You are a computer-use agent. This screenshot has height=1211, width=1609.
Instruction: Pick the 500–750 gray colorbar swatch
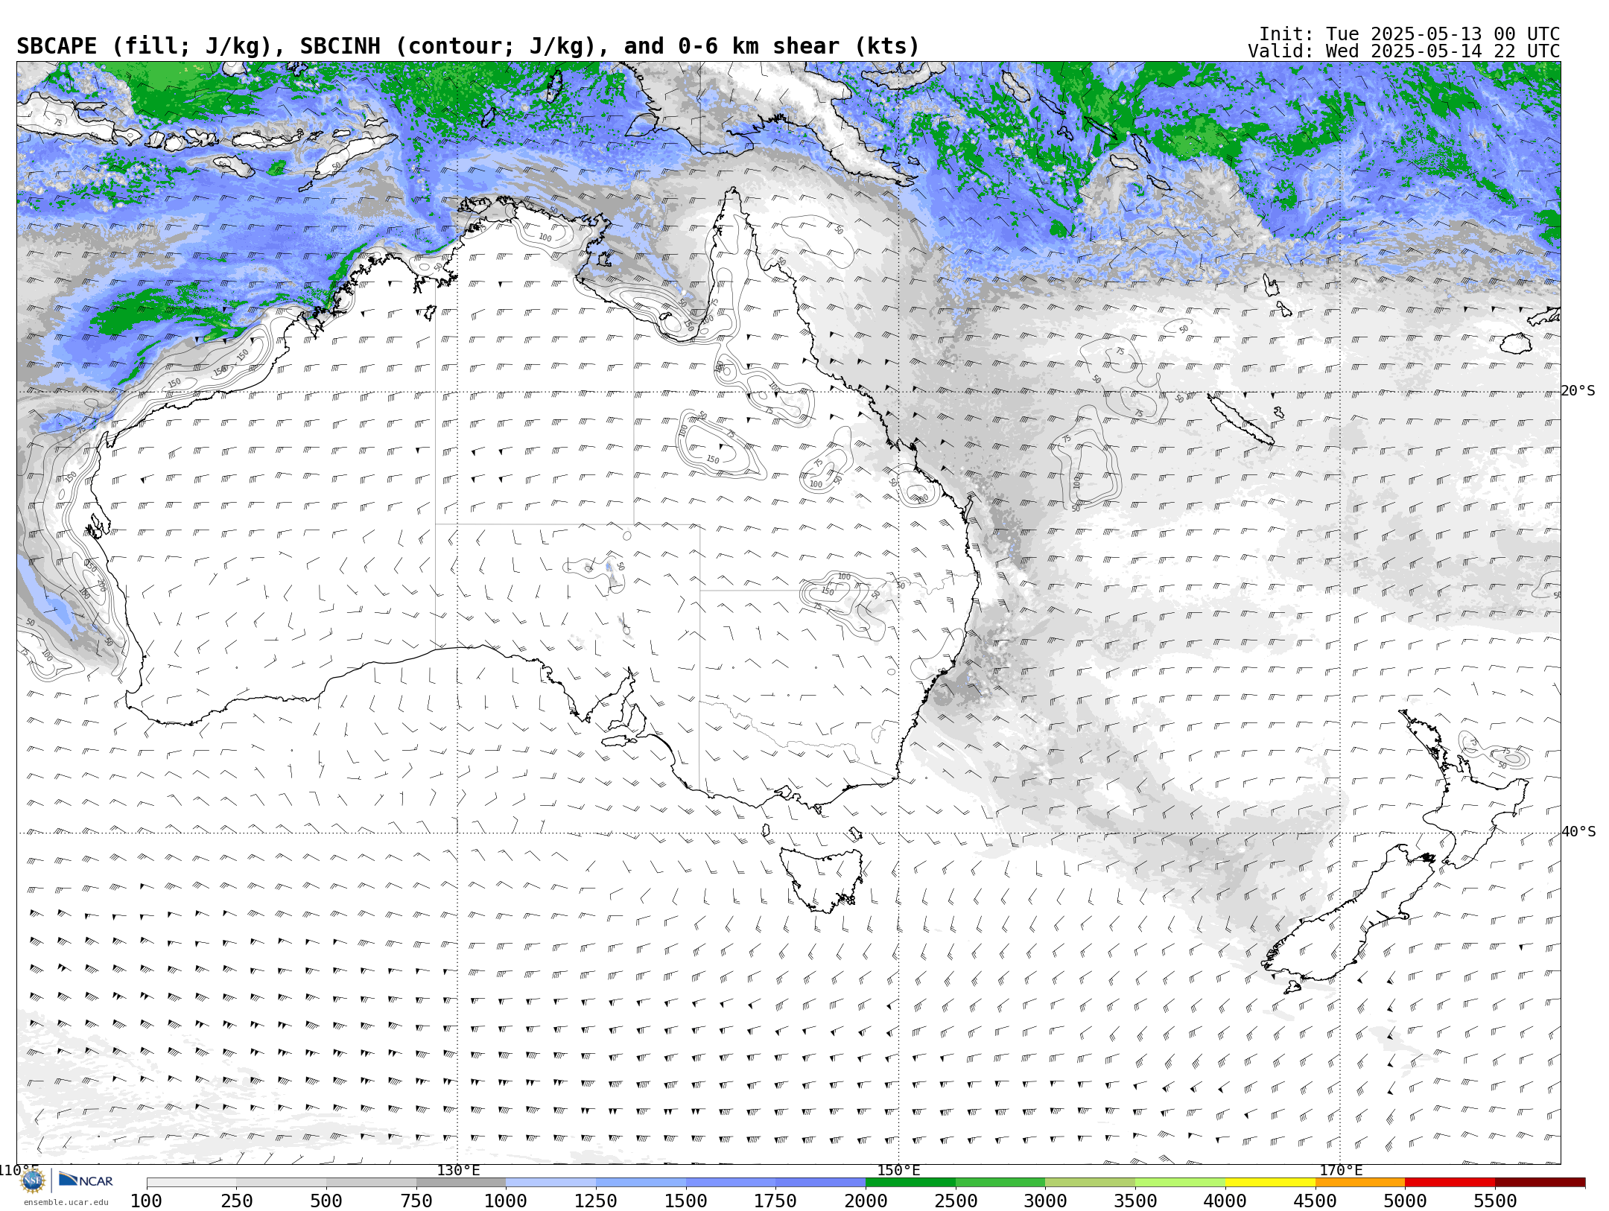click(x=371, y=1183)
